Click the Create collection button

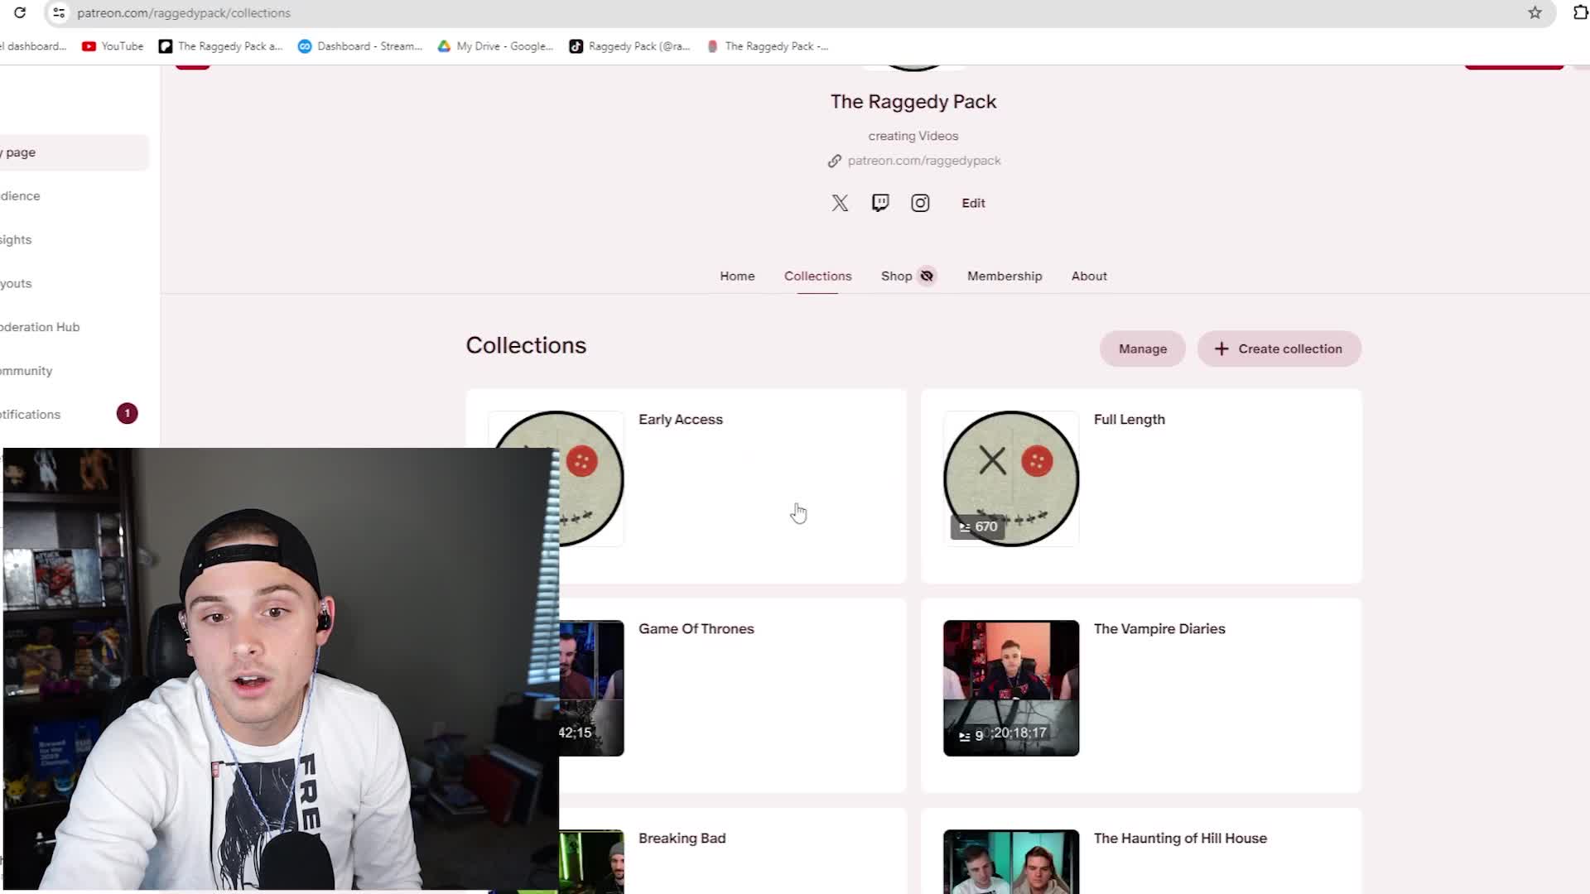[1279, 348]
